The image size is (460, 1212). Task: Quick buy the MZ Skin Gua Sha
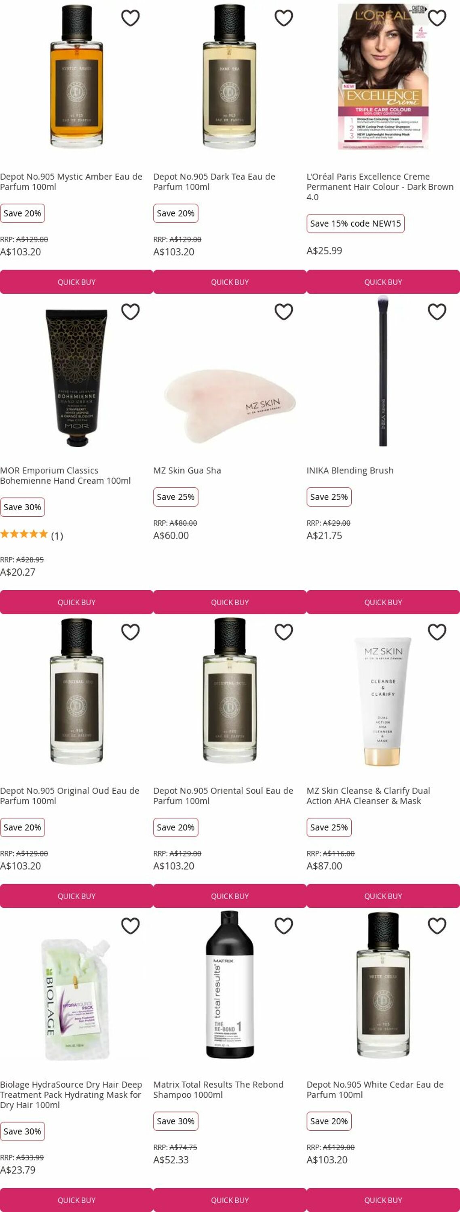[230, 602]
